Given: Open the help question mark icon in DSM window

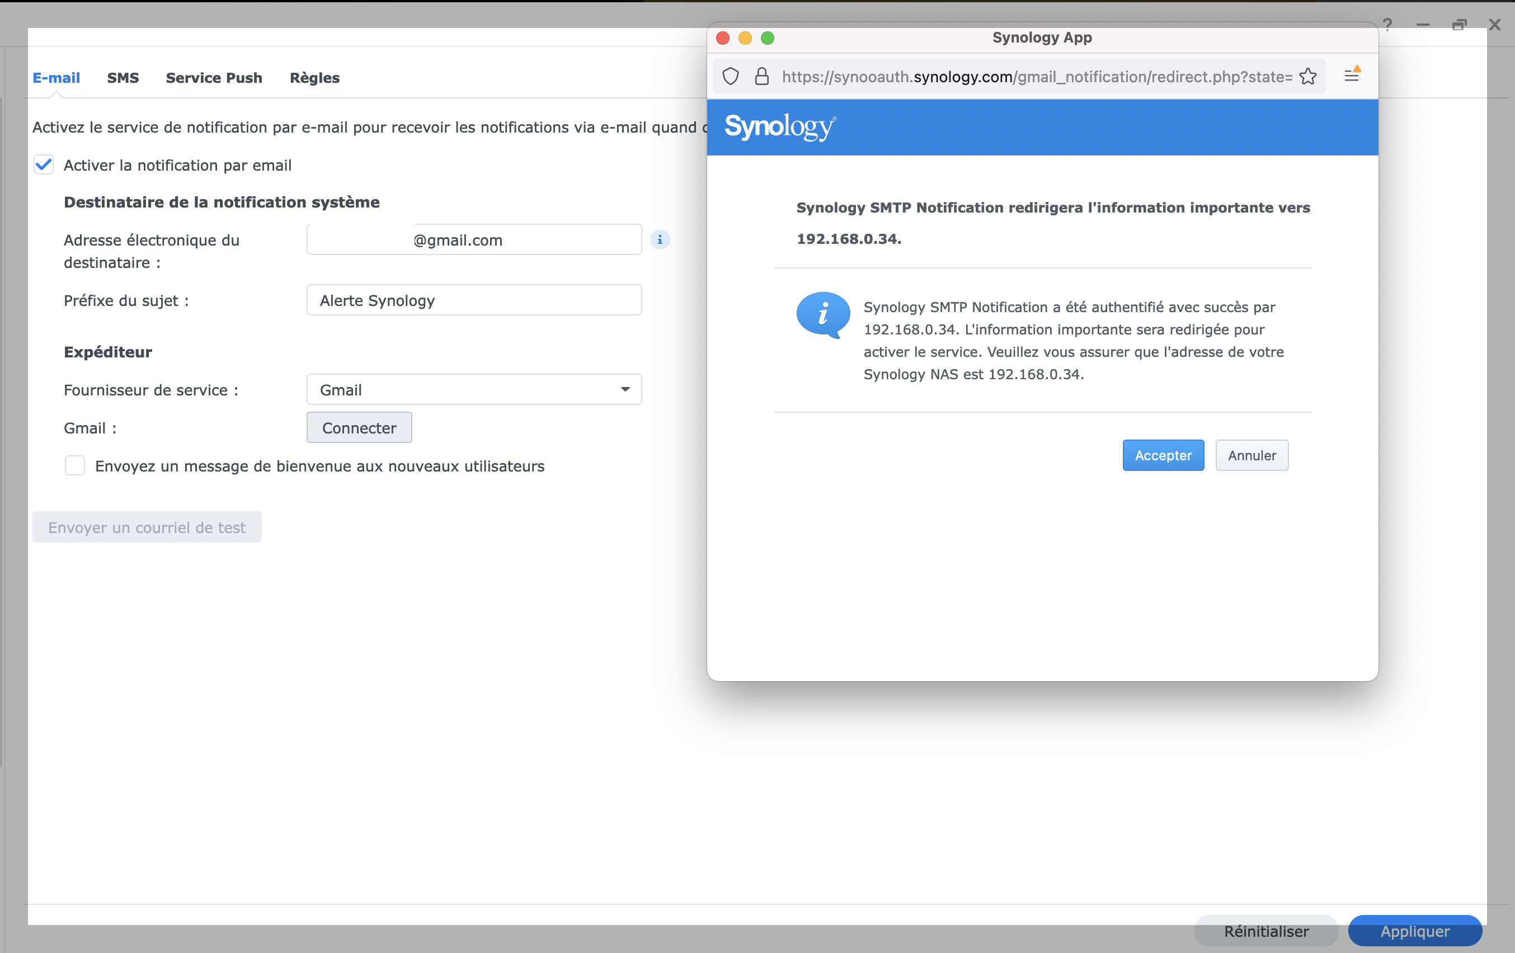Looking at the screenshot, I should tap(1387, 25).
